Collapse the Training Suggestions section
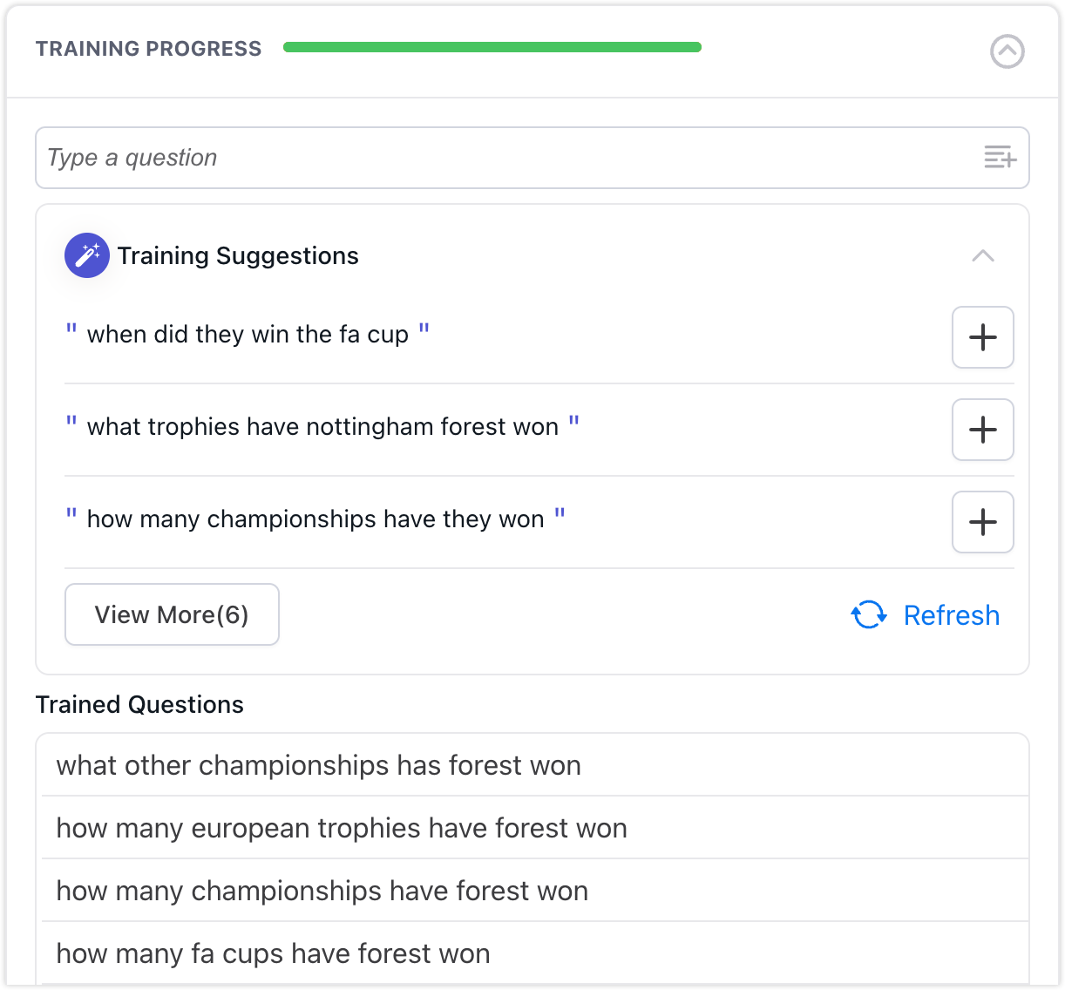1065x990 pixels. point(982,256)
